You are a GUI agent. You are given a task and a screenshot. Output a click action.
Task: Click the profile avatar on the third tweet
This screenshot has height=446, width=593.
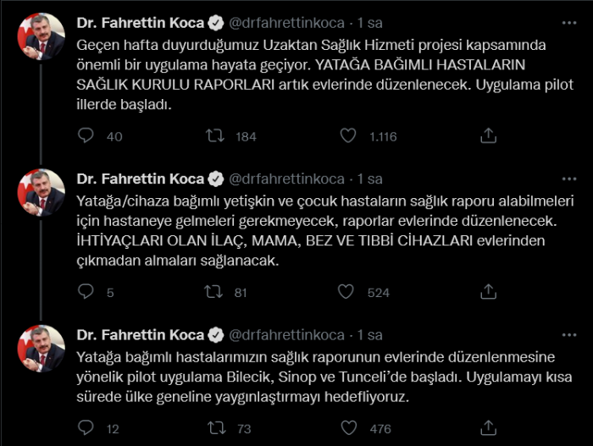point(41,349)
